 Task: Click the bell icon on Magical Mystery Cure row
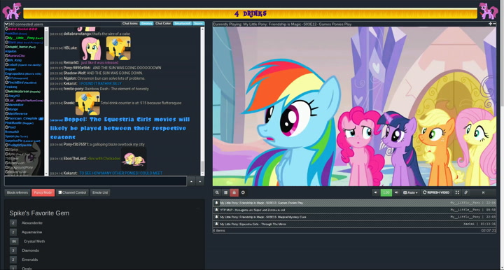[216, 217]
